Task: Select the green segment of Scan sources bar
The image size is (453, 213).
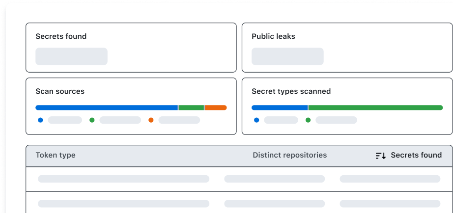Action: [191, 107]
